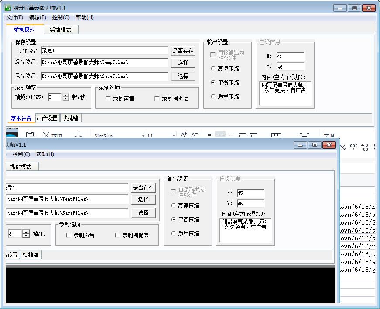Switch to 播放模式 tab in preview window
The width and height of the screenshot is (380, 309).
22,167
